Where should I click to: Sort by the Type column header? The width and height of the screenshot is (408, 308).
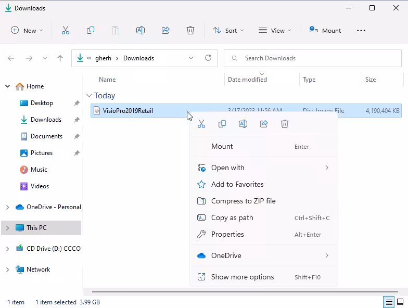coord(309,80)
